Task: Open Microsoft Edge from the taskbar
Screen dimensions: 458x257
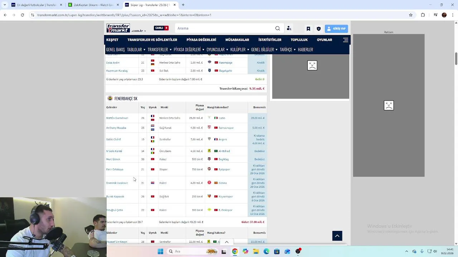Action: tap(266, 251)
